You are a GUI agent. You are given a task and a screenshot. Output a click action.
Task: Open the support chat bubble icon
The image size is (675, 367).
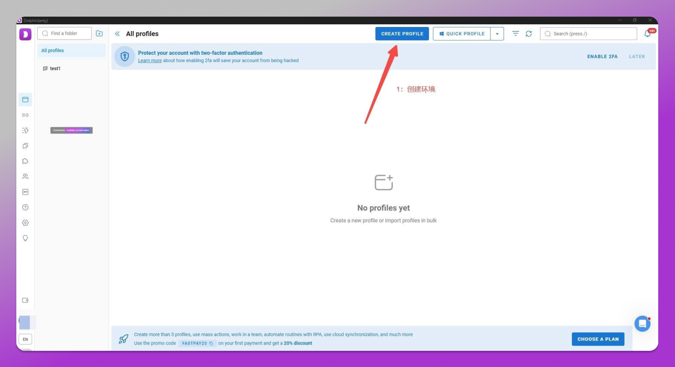pyautogui.click(x=643, y=324)
